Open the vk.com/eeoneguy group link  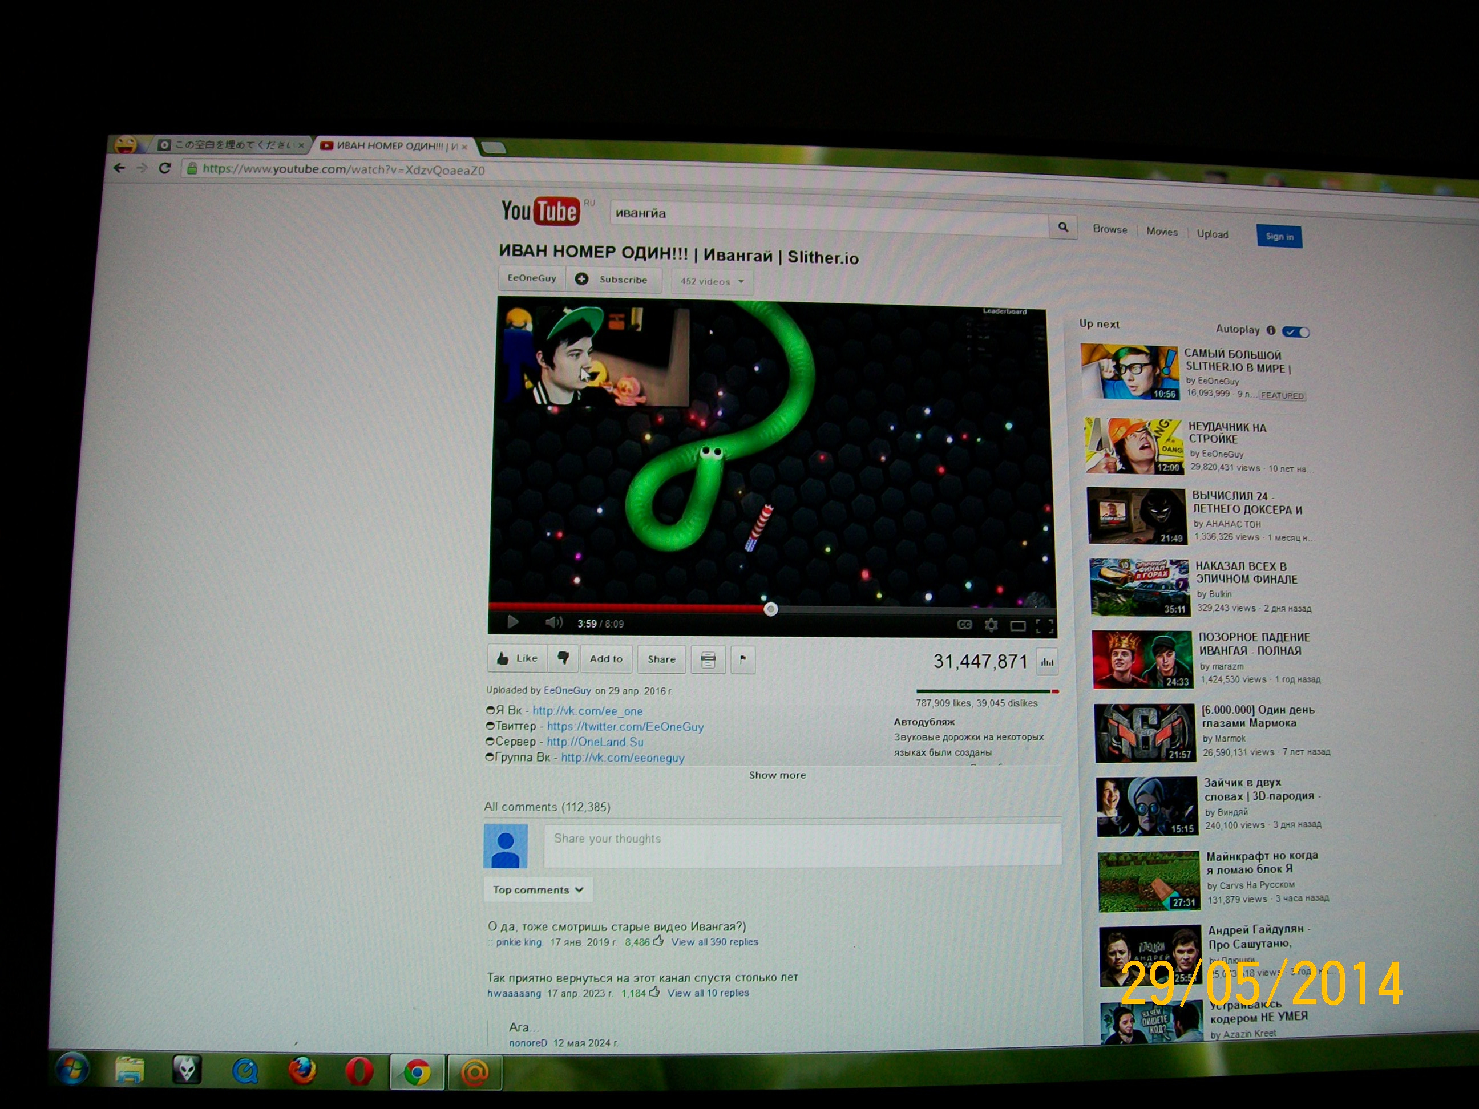[x=623, y=758]
